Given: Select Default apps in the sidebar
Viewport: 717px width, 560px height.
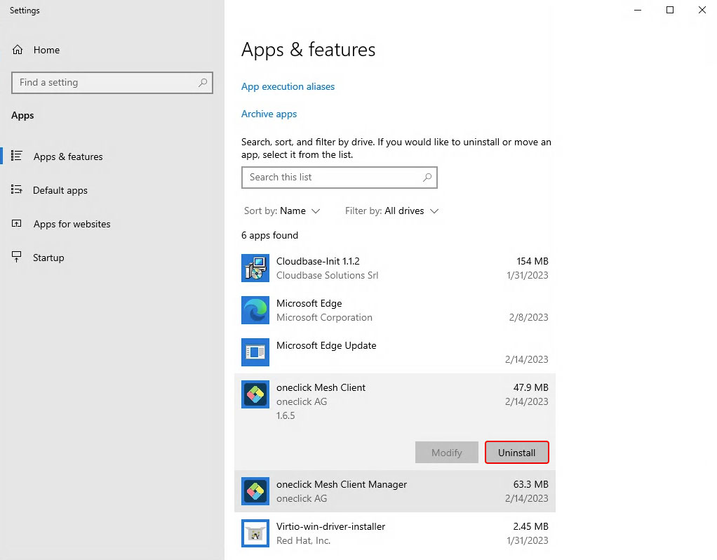Looking at the screenshot, I should click(x=60, y=190).
